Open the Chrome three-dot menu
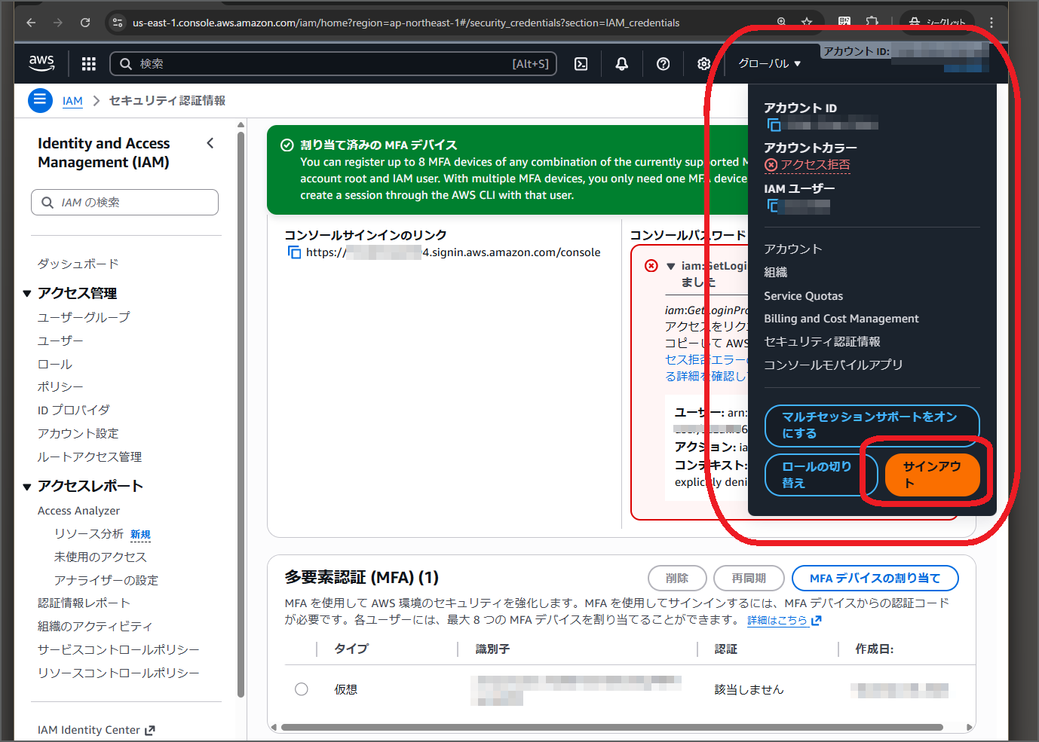 click(x=991, y=23)
